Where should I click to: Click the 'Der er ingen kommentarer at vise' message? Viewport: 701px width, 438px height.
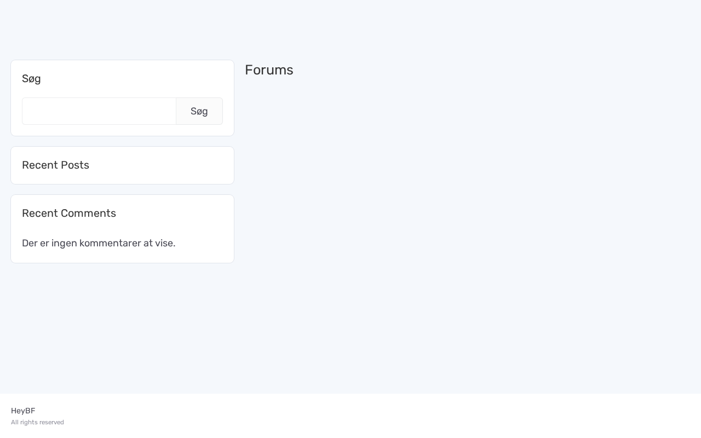click(x=99, y=243)
